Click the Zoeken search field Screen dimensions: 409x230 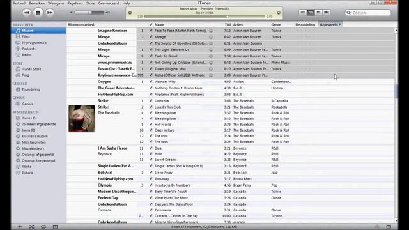coord(368,13)
